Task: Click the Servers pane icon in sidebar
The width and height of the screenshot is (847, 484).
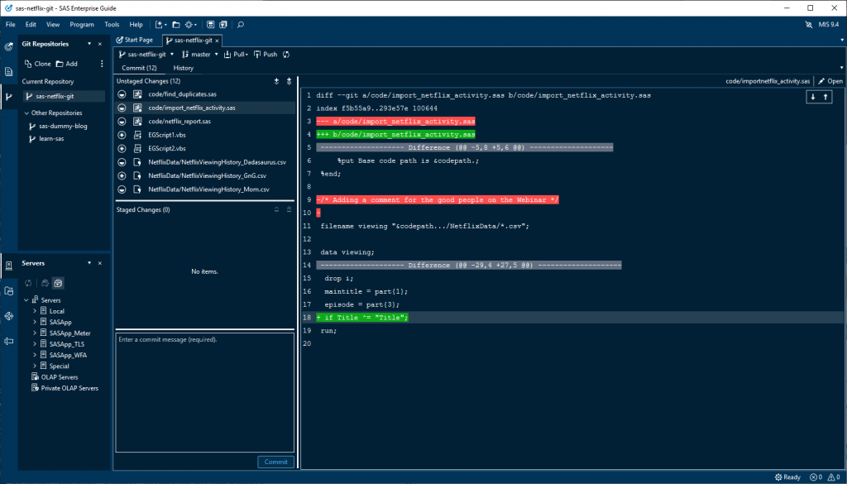Action: (8, 266)
